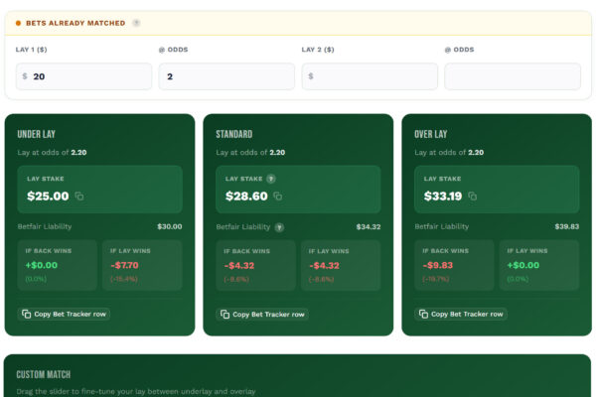Click the Custom Match section heading
Image resolution: width=596 pixels, height=397 pixels.
pyautogui.click(x=44, y=374)
